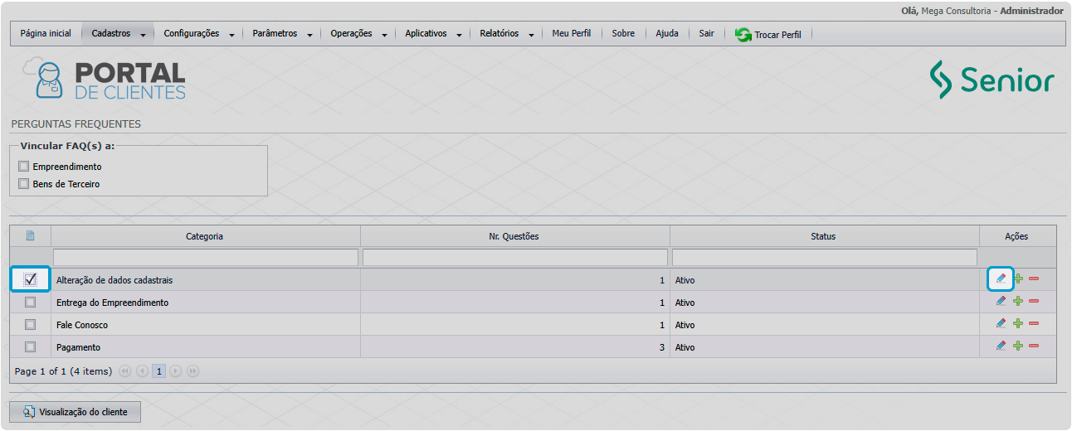The height and width of the screenshot is (431, 1072).
Task: Remove the Alteração de dados cadastrais category
Action: click(x=1034, y=279)
